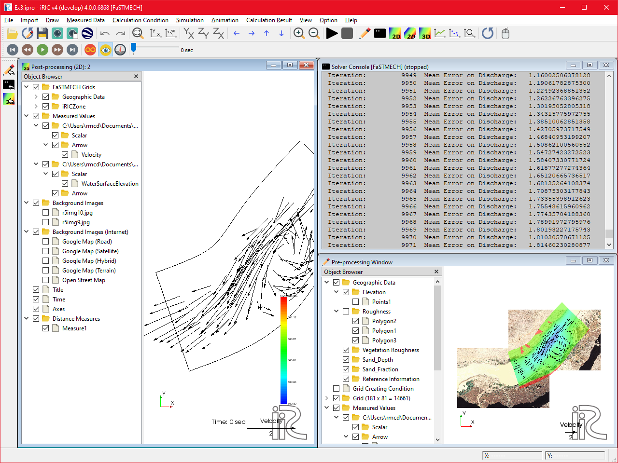Close the Post-processing Object Browser panel
The image size is (618, 463).
(x=136, y=76)
